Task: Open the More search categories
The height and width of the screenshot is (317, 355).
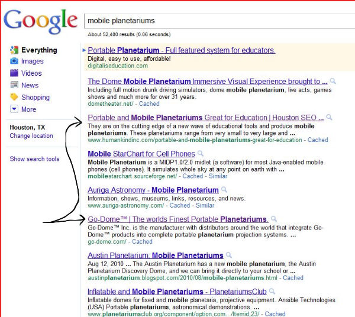Action: coord(29,109)
